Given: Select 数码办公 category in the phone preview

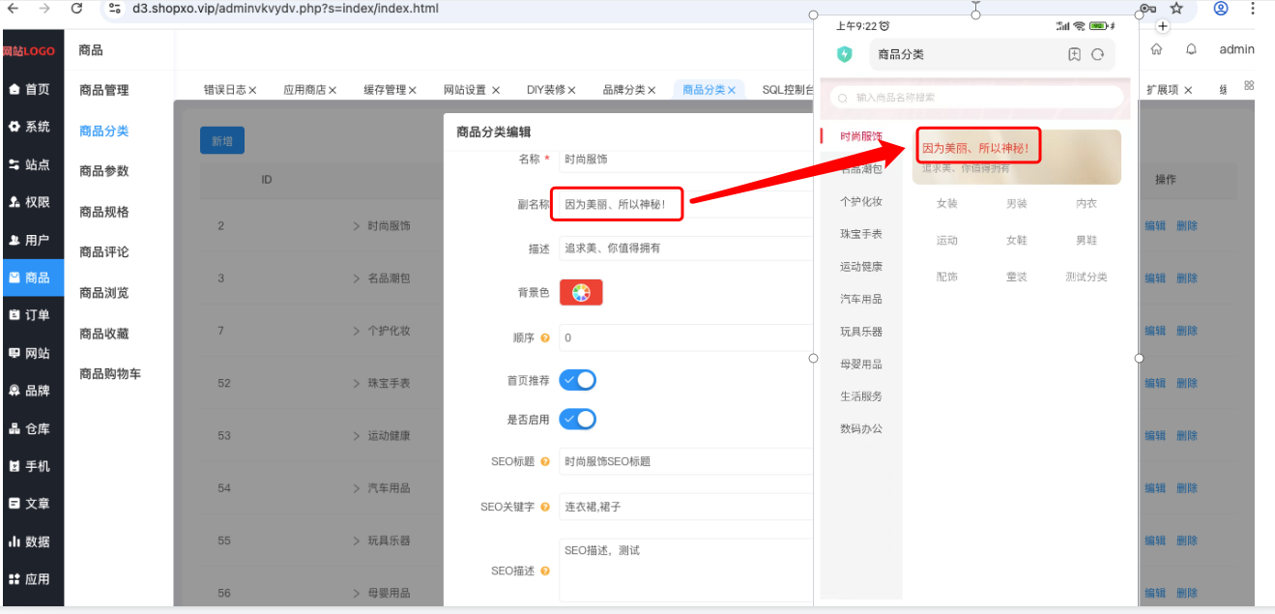Looking at the screenshot, I should [x=860, y=428].
